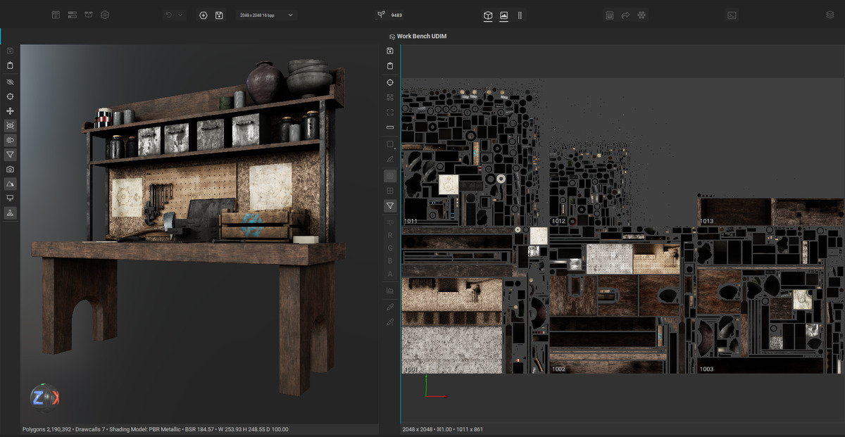Toggle the R red channel display
This screenshot has height=437, width=845.
click(390, 235)
